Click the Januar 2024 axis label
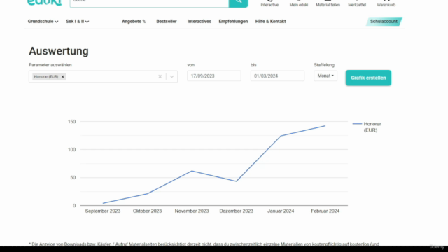The width and height of the screenshot is (448, 252). [281, 211]
